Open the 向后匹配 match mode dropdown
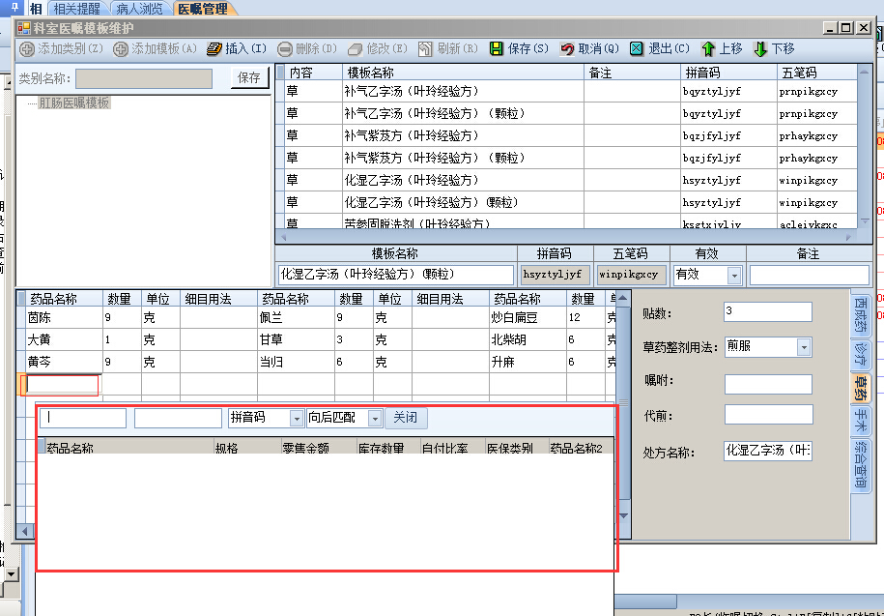This screenshot has width=884, height=616. point(375,418)
